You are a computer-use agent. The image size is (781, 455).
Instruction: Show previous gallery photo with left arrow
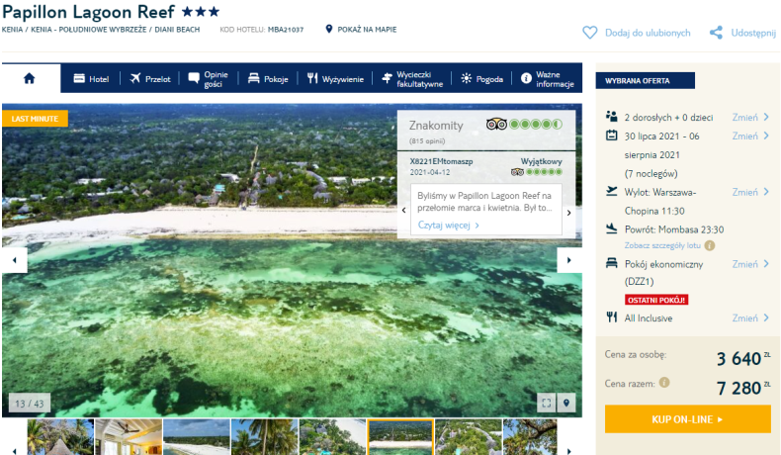point(15,259)
